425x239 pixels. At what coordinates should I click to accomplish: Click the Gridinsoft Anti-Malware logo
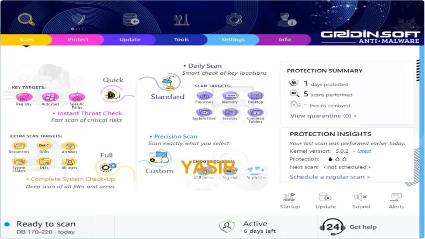[370, 37]
